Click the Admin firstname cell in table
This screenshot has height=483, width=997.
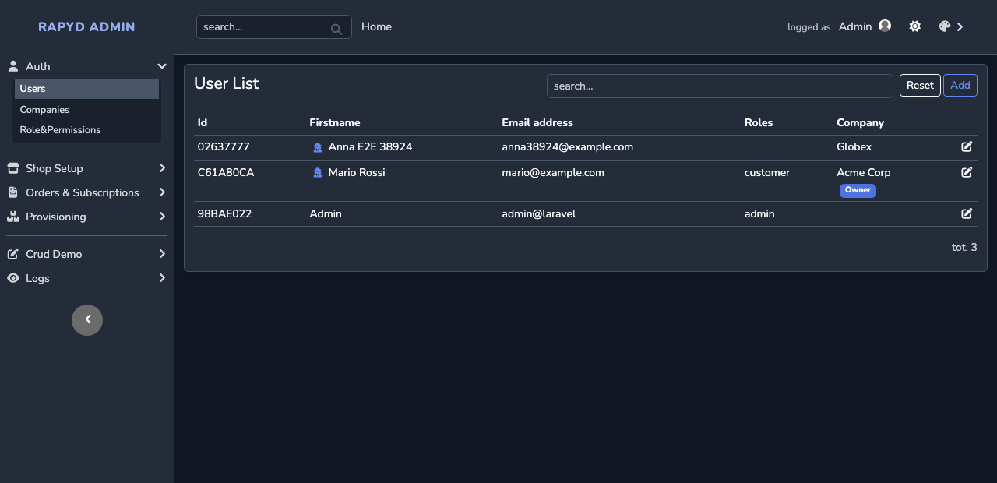[326, 213]
